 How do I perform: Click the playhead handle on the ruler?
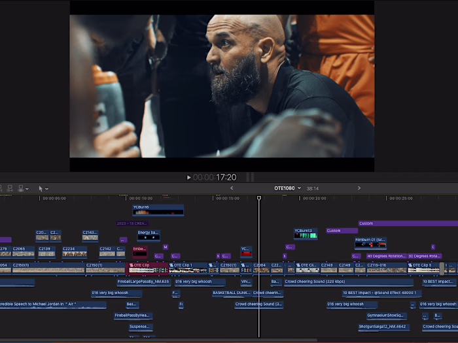259,198
